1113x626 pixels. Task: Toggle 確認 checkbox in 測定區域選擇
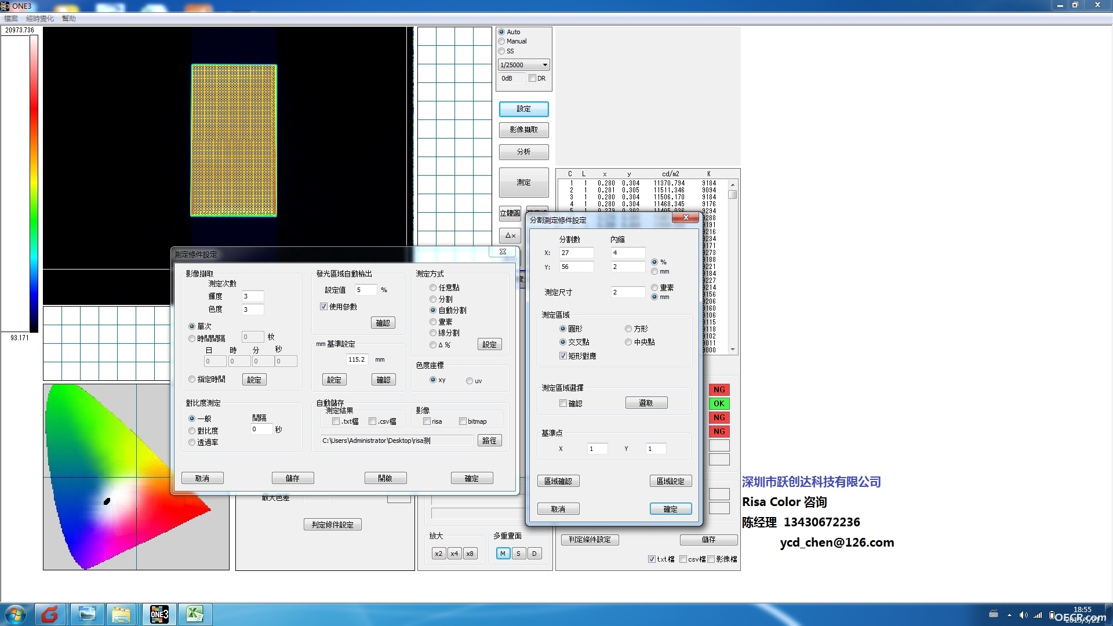pyautogui.click(x=563, y=403)
